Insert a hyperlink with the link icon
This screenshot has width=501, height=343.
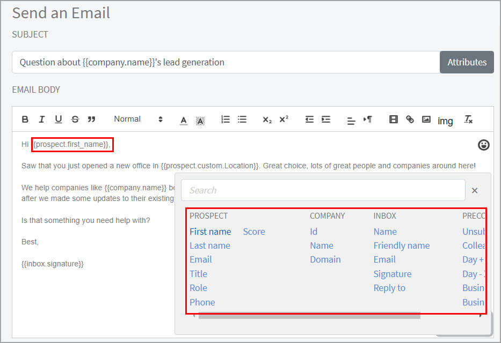coord(410,120)
